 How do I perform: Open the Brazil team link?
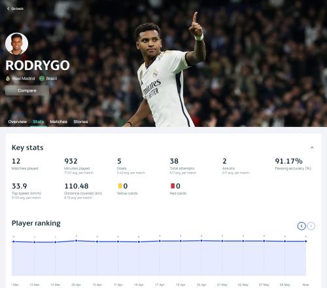click(x=52, y=79)
